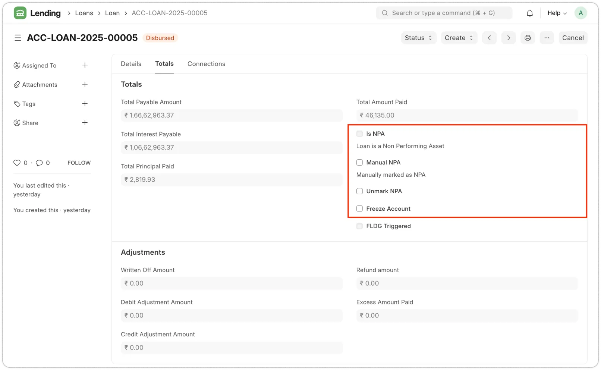Go to the previous loan record
This screenshot has height=370, width=601.
click(x=489, y=38)
